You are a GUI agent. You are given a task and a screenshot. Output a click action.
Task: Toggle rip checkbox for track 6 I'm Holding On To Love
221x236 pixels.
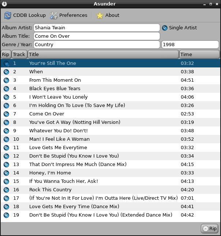pyautogui.click(x=6, y=106)
